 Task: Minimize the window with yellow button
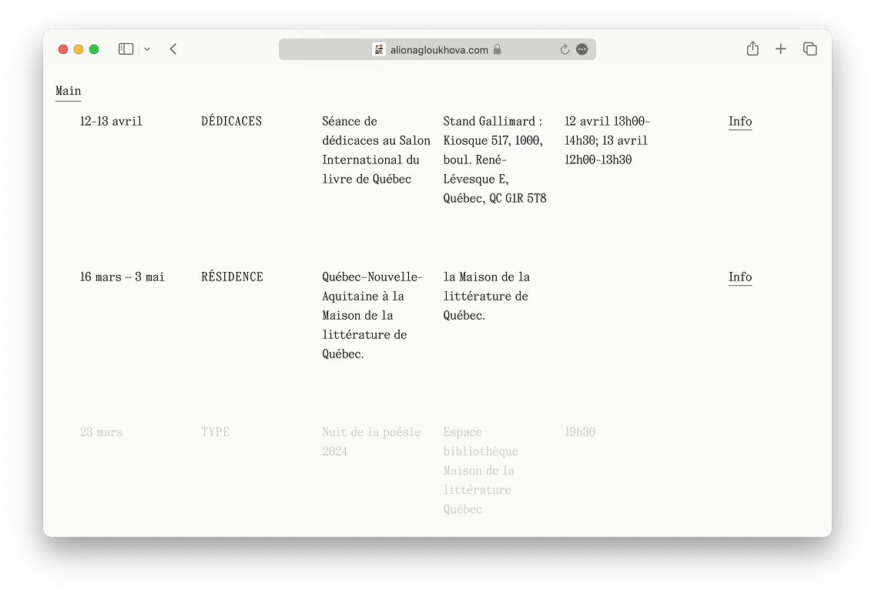click(x=79, y=49)
